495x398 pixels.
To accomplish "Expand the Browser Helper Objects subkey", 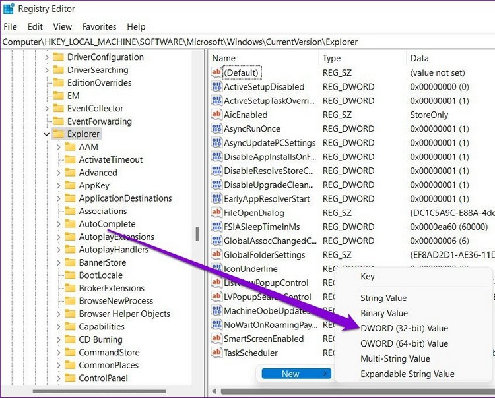I will [58, 314].
